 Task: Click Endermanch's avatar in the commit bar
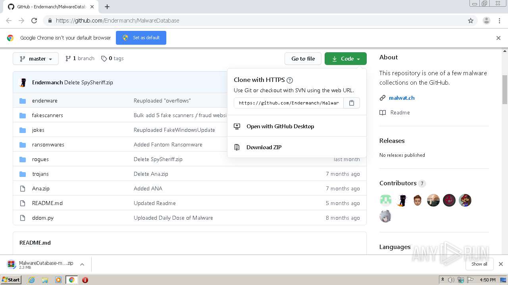tap(23, 82)
